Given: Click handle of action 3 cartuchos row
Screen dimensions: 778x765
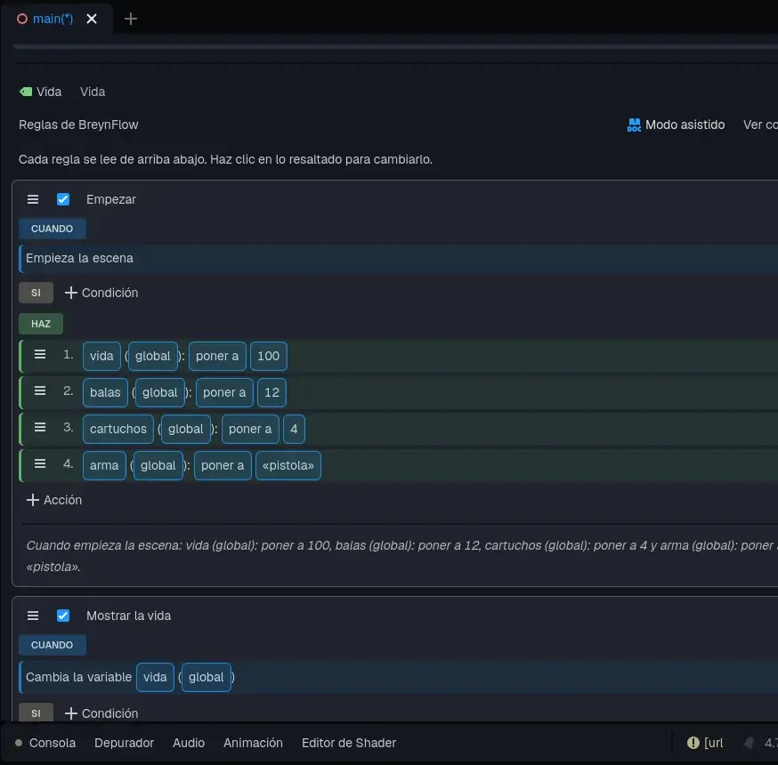Looking at the screenshot, I should [40, 427].
